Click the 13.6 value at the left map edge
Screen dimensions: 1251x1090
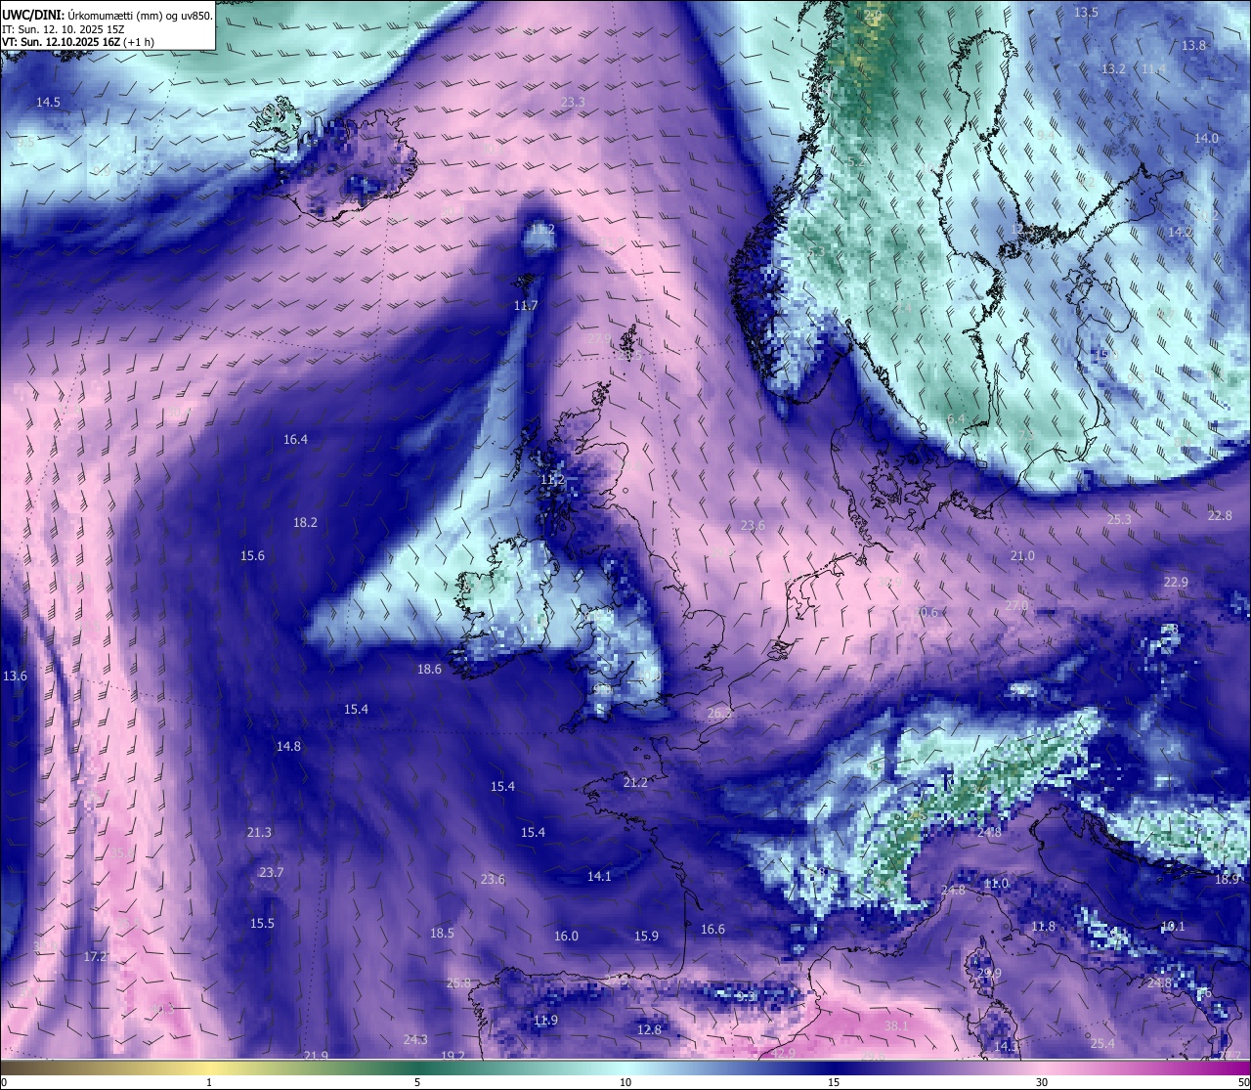click(15, 676)
